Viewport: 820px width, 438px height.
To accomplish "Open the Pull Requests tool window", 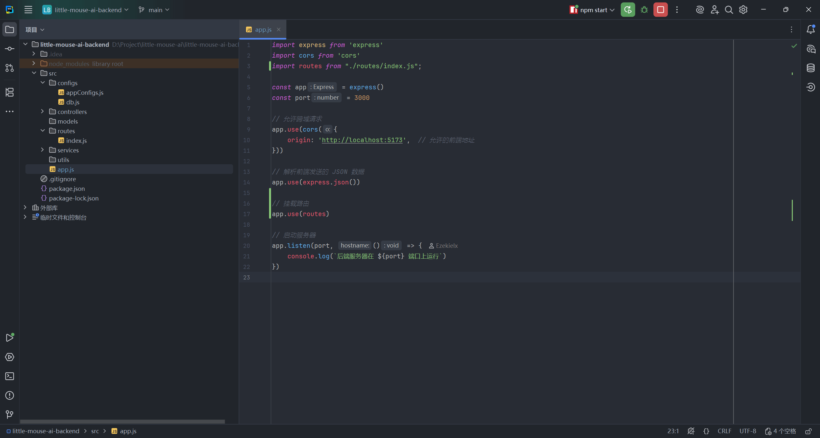I will (10, 68).
